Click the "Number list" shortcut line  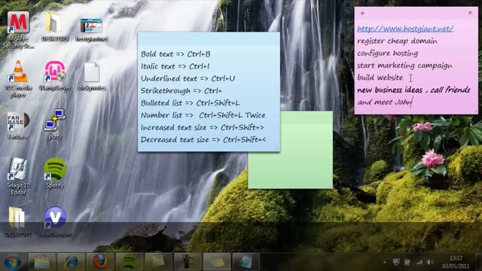tap(203, 115)
